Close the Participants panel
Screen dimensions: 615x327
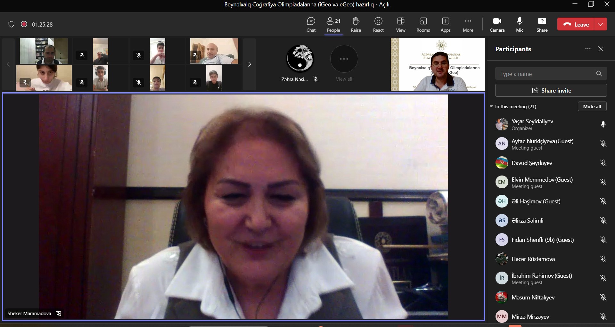601,49
